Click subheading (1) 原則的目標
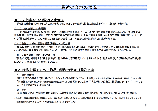The width and height of the screenshot is (158, 111). [x=24, y=75]
